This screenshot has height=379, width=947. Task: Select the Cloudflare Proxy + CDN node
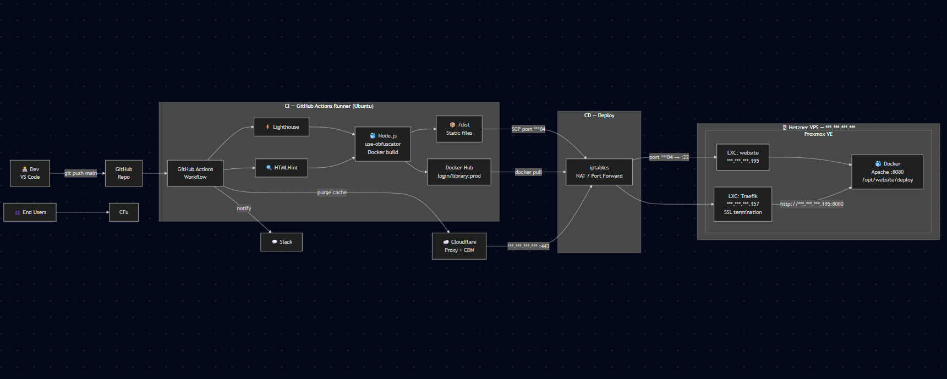click(x=459, y=246)
